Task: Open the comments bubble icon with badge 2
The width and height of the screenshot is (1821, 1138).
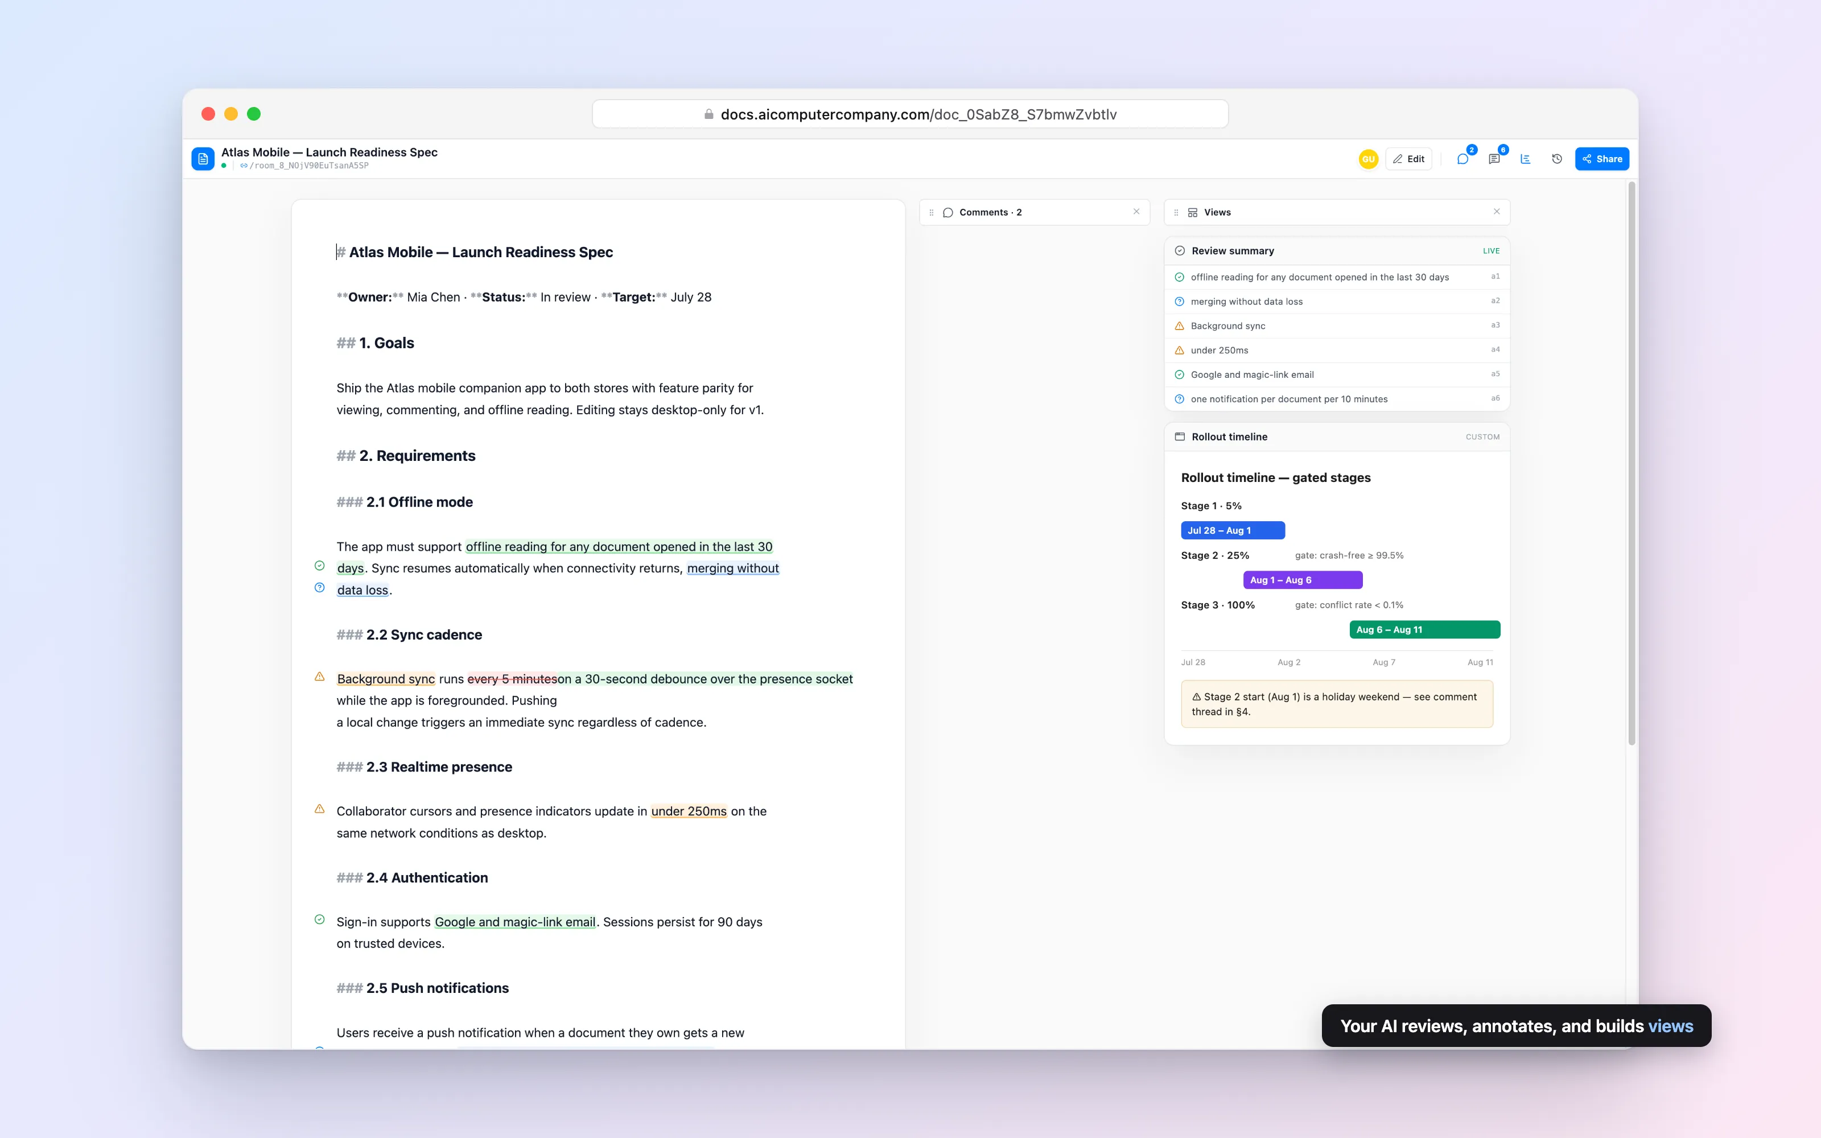Action: point(1463,159)
